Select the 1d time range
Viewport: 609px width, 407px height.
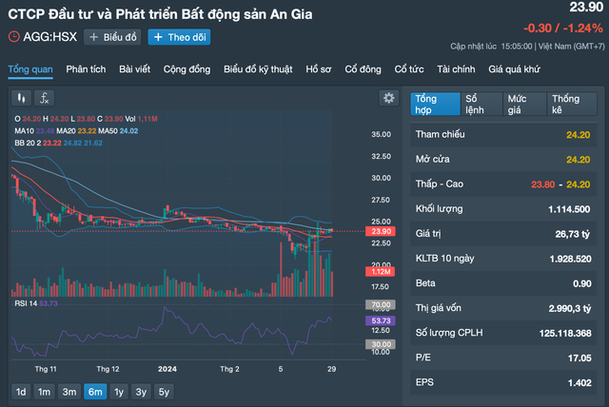point(20,392)
